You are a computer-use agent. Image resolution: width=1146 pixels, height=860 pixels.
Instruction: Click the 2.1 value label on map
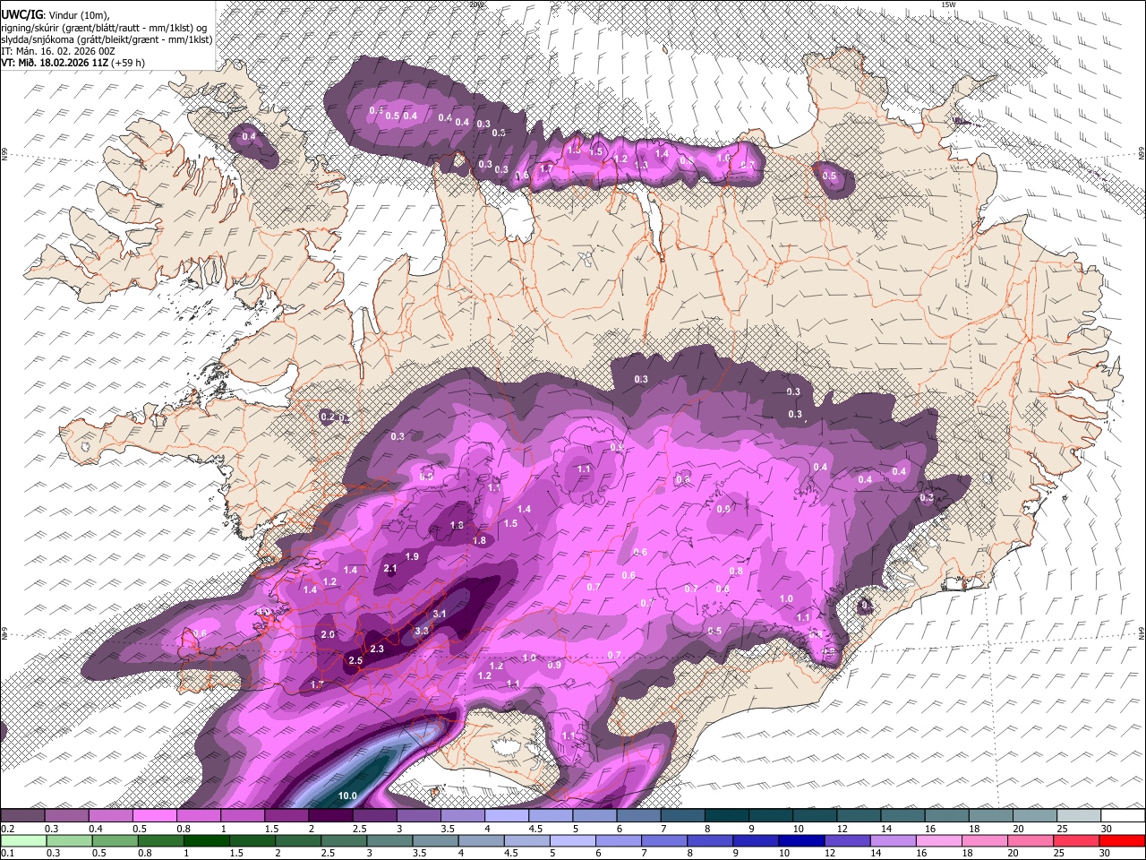tap(390, 568)
